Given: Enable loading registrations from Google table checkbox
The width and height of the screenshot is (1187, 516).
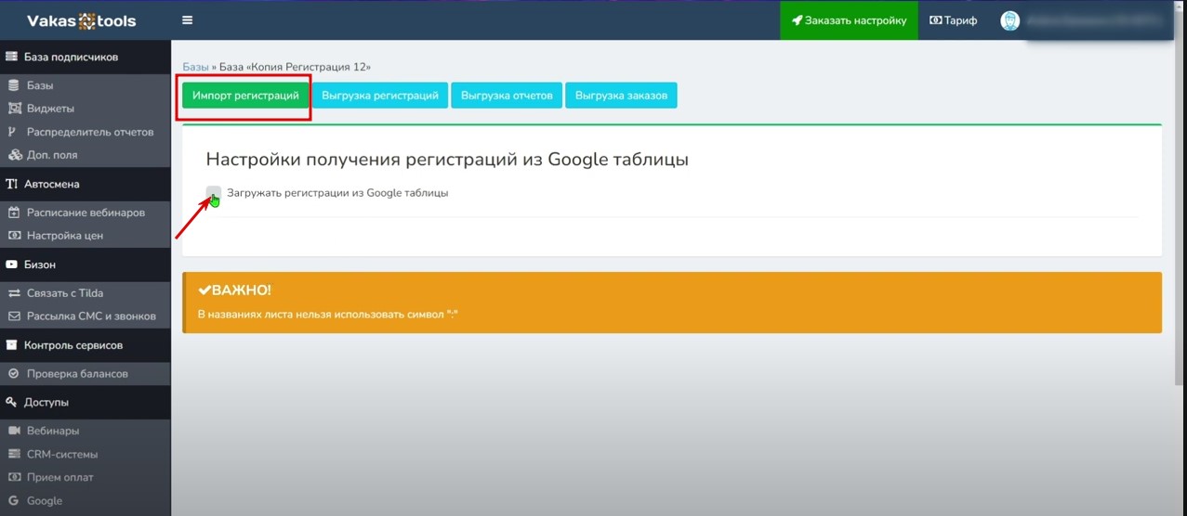Looking at the screenshot, I should 214,193.
